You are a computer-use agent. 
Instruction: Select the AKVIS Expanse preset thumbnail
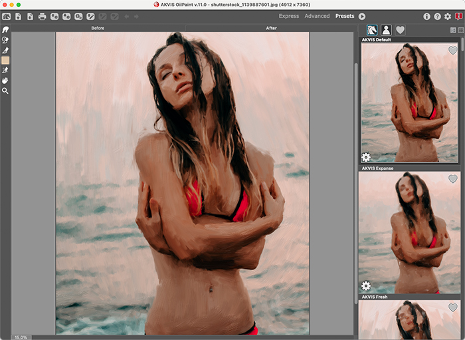click(409, 232)
